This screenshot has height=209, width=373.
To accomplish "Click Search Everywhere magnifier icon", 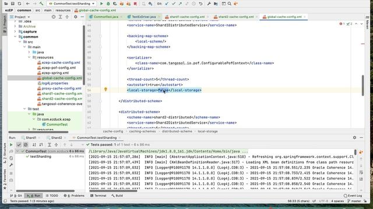I will [230, 3].
